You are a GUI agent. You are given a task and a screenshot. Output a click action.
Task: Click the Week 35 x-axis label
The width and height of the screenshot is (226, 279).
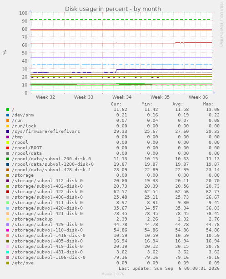click(x=160, y=97)
